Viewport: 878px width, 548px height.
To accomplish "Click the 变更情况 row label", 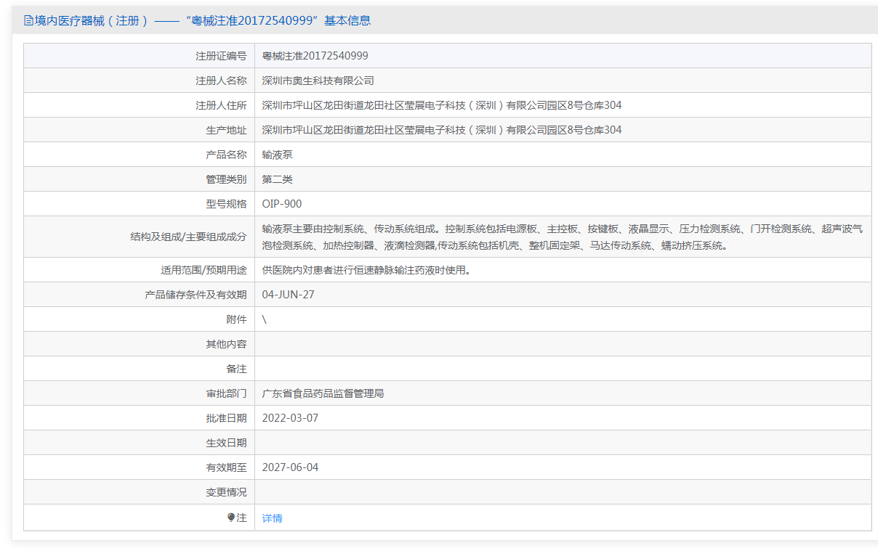I will [x=226, y=492].
